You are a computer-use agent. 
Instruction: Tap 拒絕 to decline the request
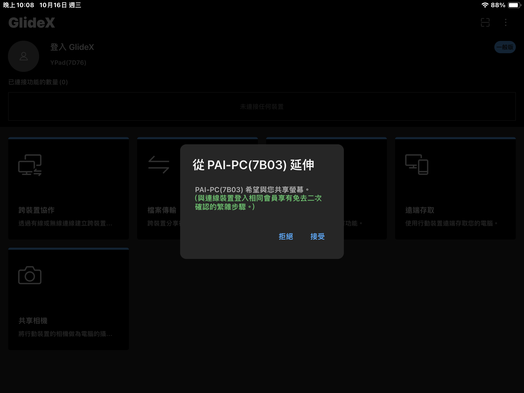286,236
